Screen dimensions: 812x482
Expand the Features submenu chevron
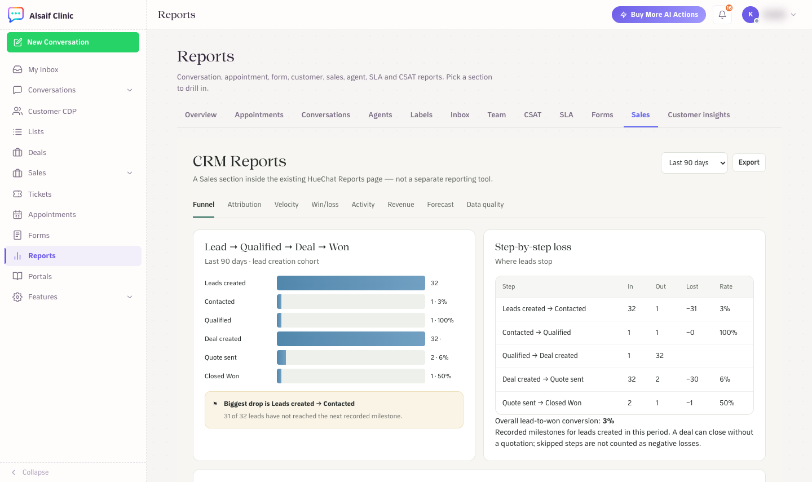130,297
